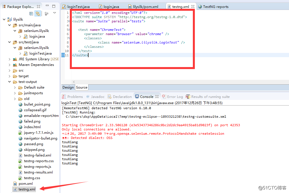The height and width of the screenshot is (193, 289).
Task: Fold the suite element at line 3
Action: pyautogui.click(x=70, y=21)
